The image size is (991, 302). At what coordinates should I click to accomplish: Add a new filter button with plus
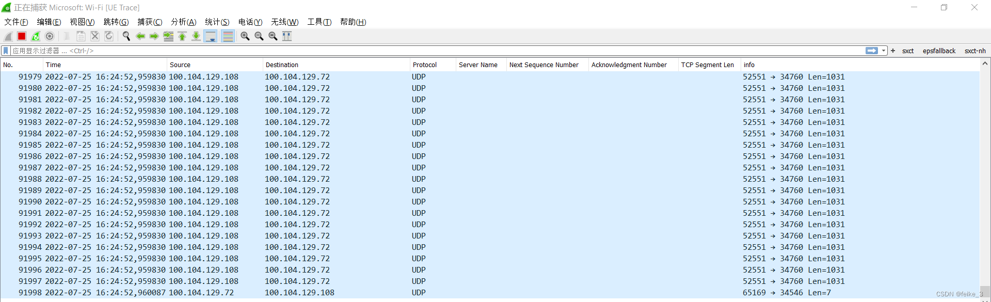click(893, 51)
